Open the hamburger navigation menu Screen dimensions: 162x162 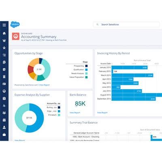[x=4, y=25]
